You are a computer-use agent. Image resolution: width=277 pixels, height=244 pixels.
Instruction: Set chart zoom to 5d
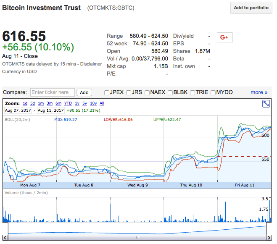point(32,103)
